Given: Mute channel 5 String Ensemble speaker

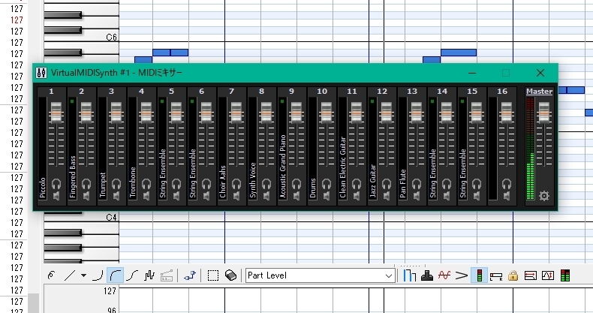Looking at the screenshot, I should click(176, 196).
